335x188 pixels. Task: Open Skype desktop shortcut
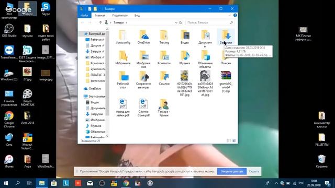(x=46, y=8)
